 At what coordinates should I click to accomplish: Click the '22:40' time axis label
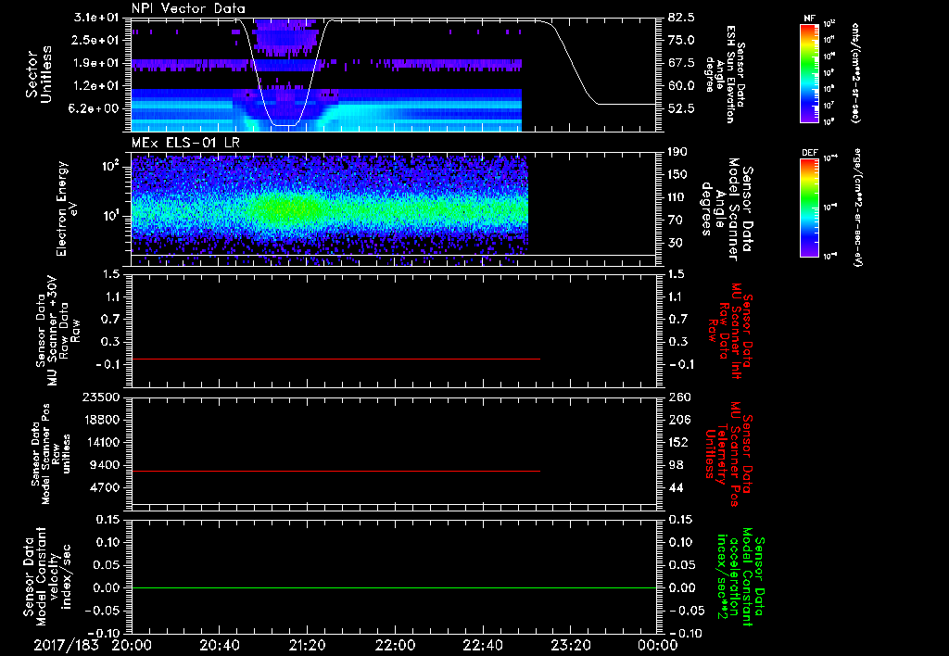point(482,645)
